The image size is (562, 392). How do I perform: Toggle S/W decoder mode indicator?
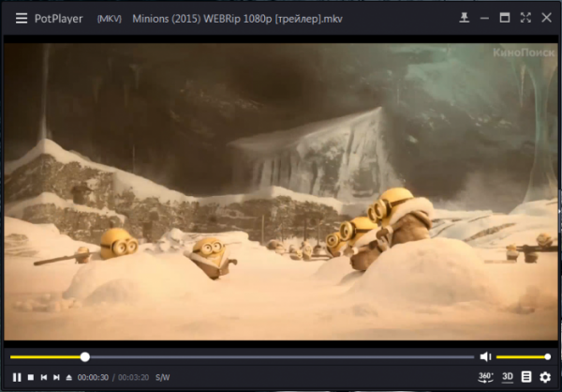pyautogui.click(x=163, y=377)
